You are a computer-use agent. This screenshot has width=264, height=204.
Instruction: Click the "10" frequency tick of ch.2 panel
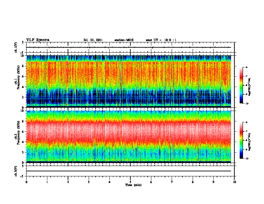[22, 111]
